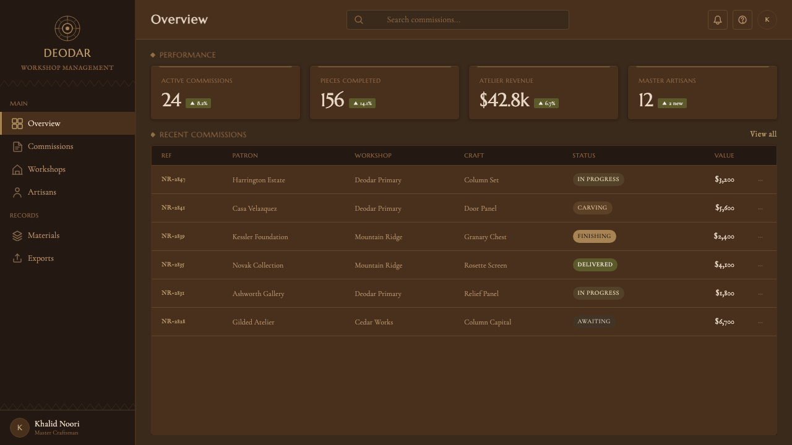
Task: Sort by the WORKSHOP column header
Action: pyautogui.click(x=373, y=156)
